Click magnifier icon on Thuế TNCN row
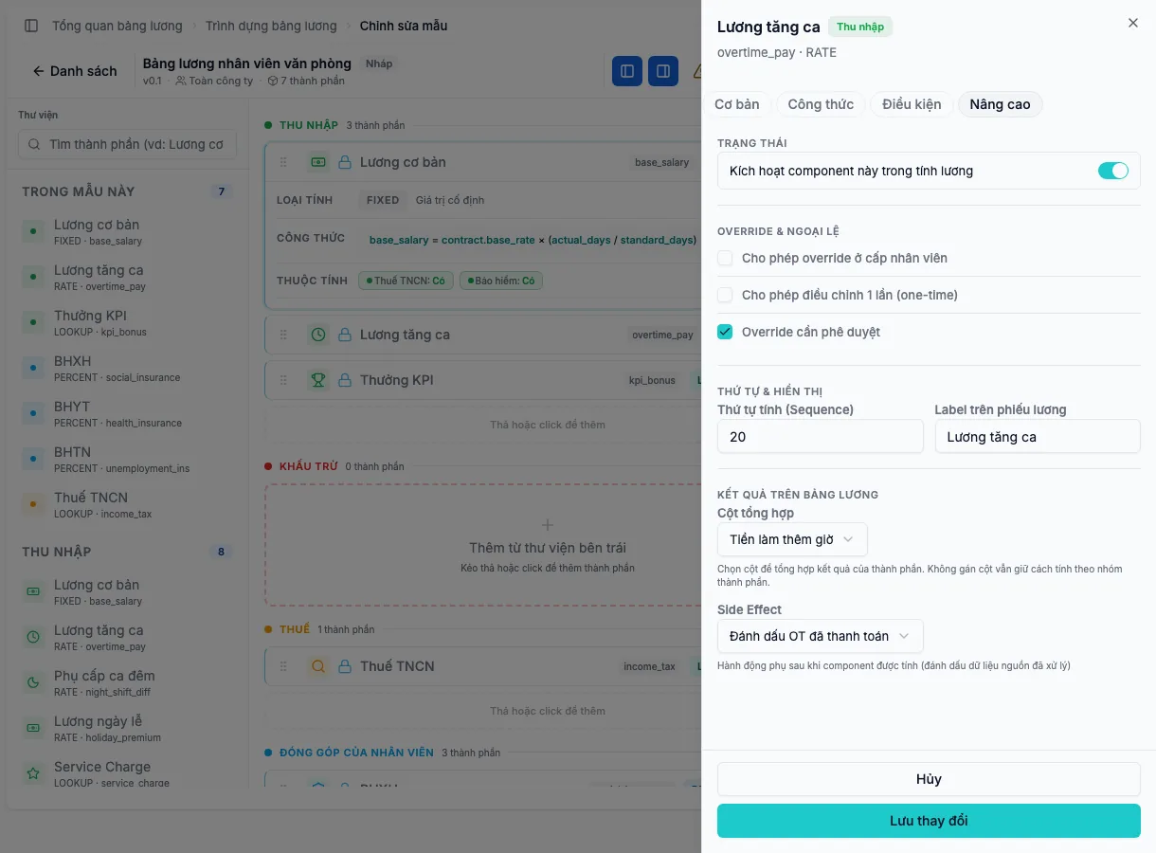The image size is (1156, 853). (x=318, y=666)
